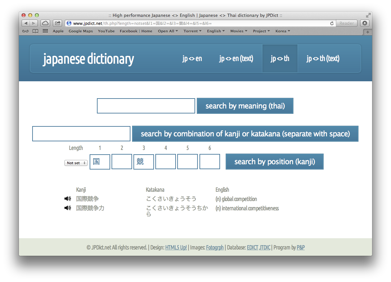Open Top Sites grid icon
This screenshot has width=391, height=282.
point(45,31)
